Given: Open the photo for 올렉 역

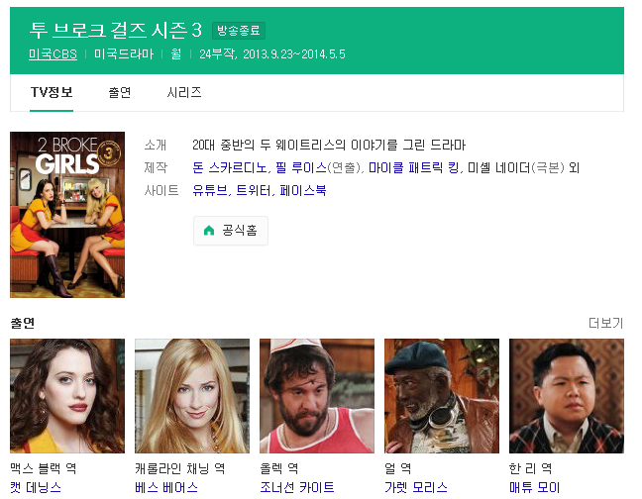Looking at the screenshot, I should point(317,396).
